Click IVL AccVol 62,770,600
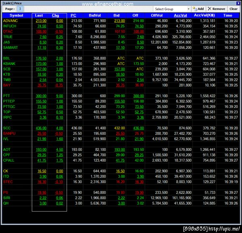242x233 pixels. click(183, 139)
